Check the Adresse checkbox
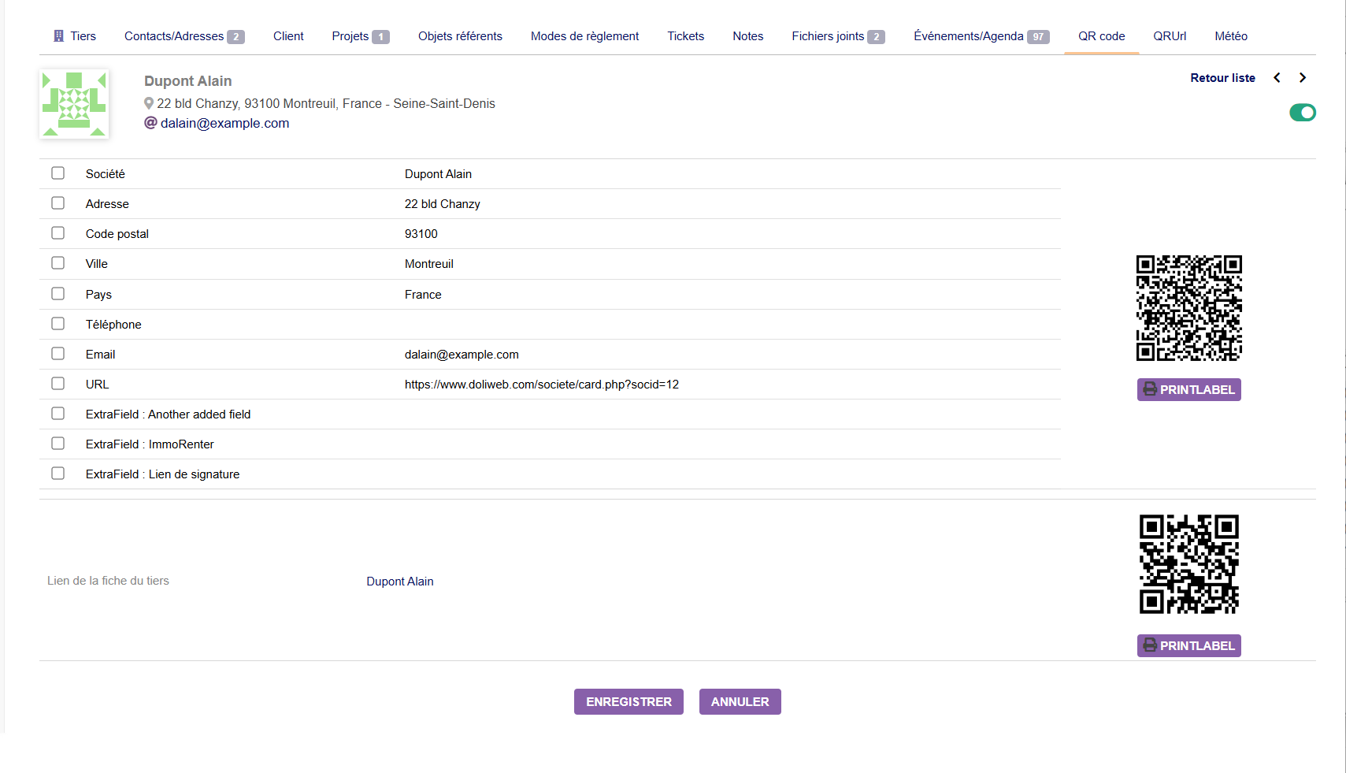This screenshot has height=773, width=1346. (x=58, y=203)
